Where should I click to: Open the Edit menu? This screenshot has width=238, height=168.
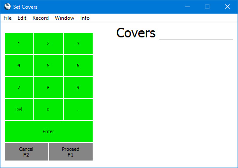(x=22, y=18)
